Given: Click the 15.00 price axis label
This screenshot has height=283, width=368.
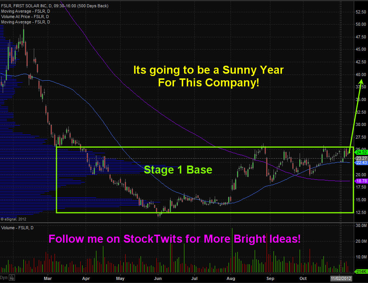Looking at the screenshot, I should coord(361,200).
